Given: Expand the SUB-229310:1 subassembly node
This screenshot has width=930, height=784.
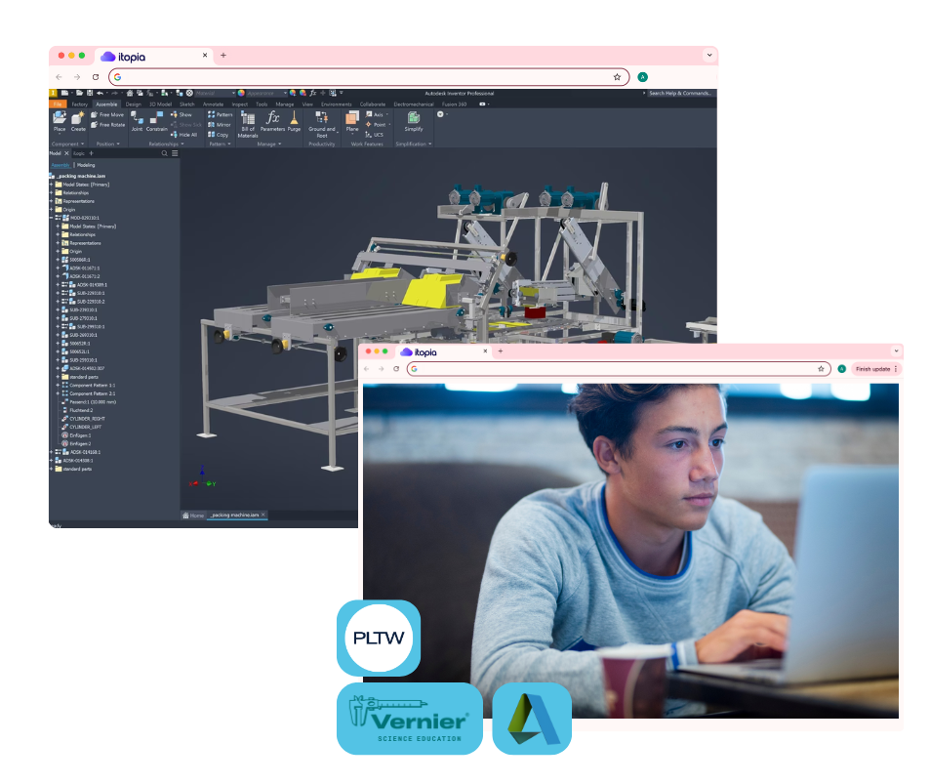Looking at the screenshot, I should [59, 293].
